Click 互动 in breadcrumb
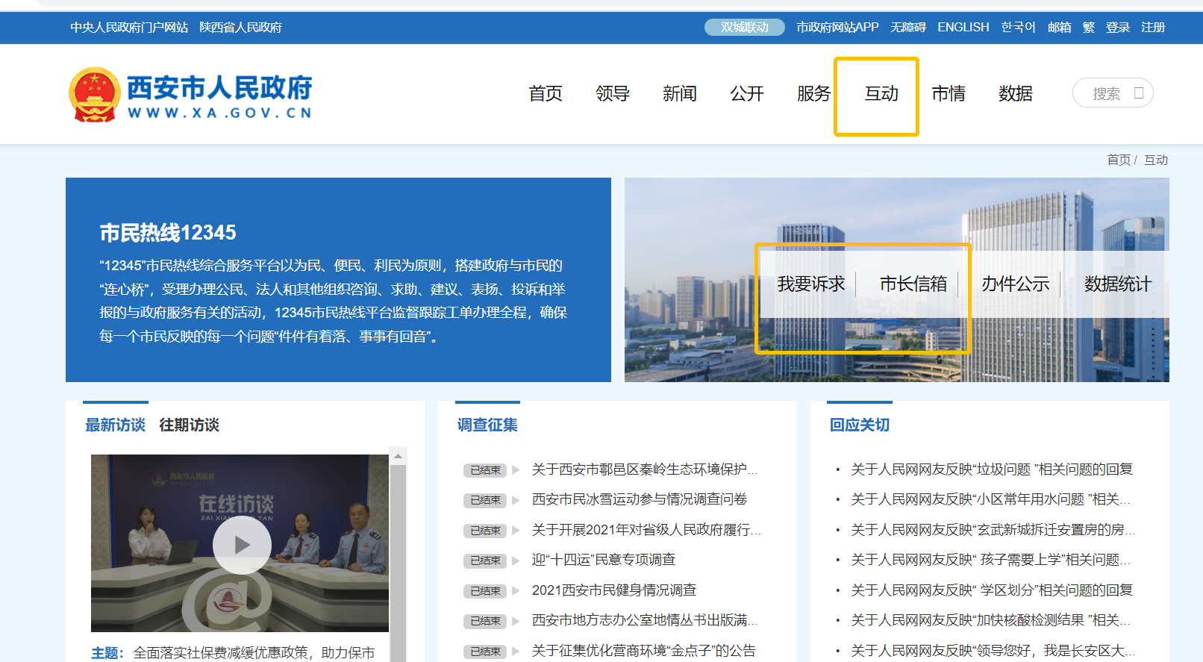Screen dimensions: 1203x662 coord(1156,160)
